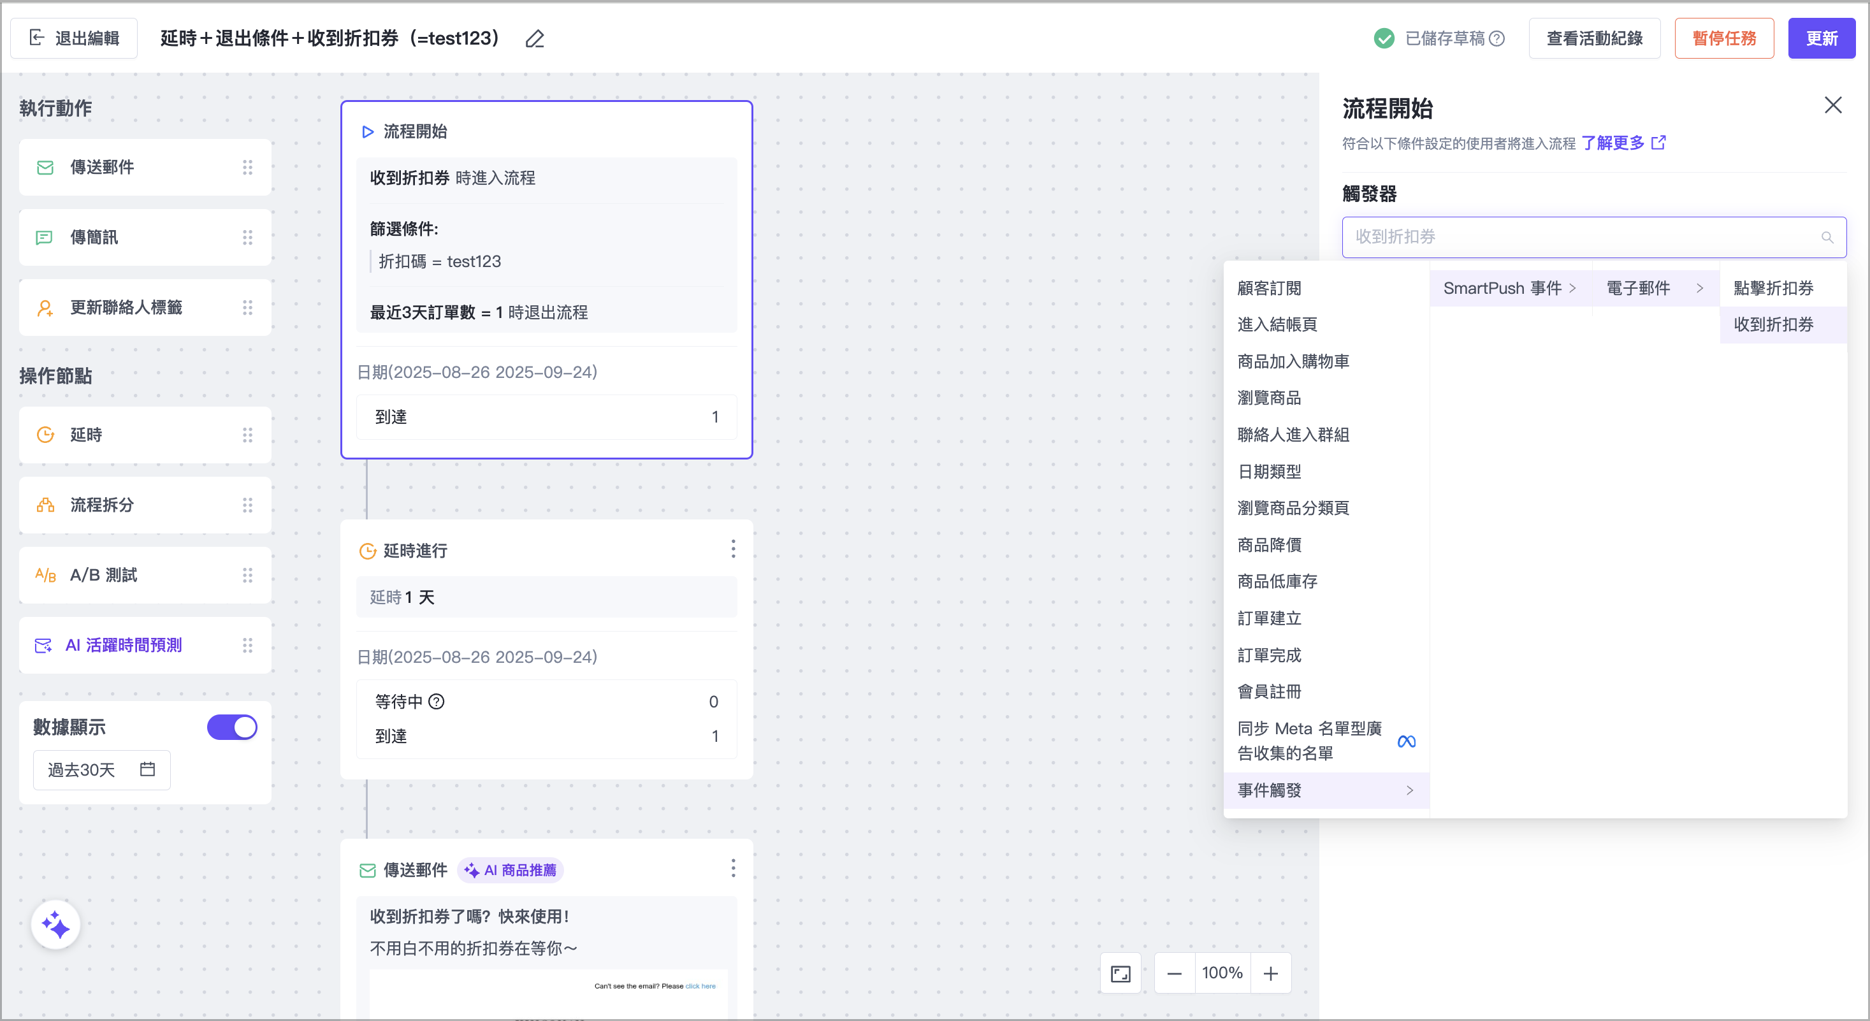Grab the drag handle on 傳送郵件 item

tap(247, 168)
